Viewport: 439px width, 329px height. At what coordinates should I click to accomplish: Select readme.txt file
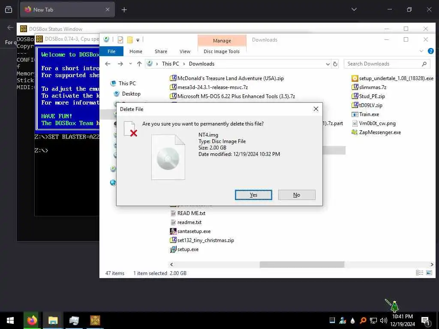186,222
